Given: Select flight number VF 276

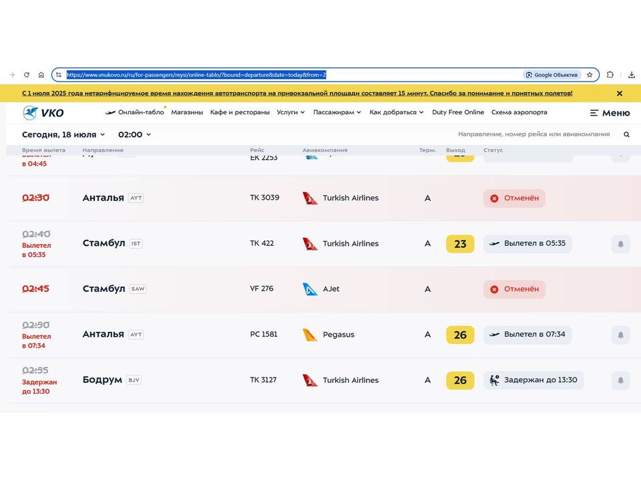Looking at the screenshot, I should click(262, 289).
